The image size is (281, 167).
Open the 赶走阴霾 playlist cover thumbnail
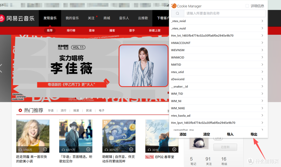33,136
